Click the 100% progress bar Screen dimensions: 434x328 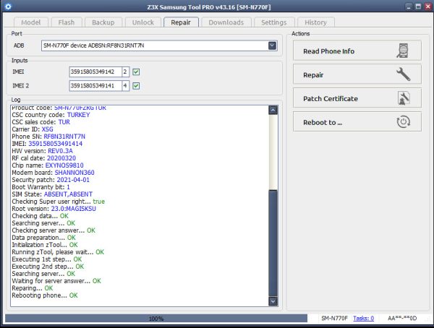(156, 319)
